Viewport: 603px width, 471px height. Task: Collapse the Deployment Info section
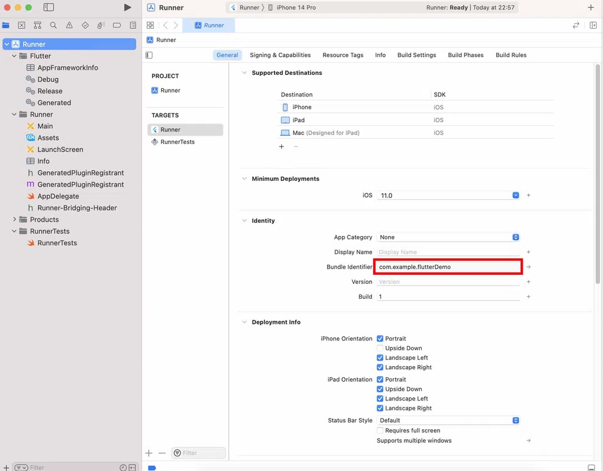(x=244, y=322)
